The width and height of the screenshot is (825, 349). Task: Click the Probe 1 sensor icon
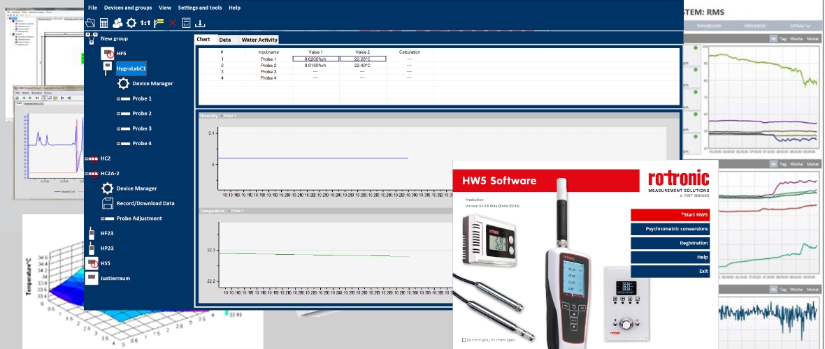[x=123, y=99]
